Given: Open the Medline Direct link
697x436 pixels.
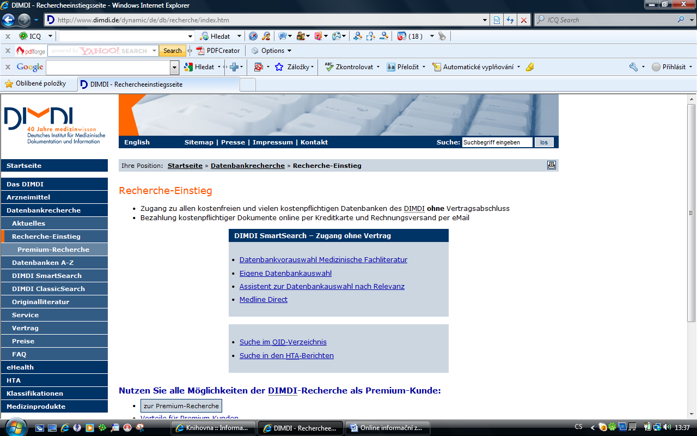Looking at the screenshot, I should coord(264,300).
